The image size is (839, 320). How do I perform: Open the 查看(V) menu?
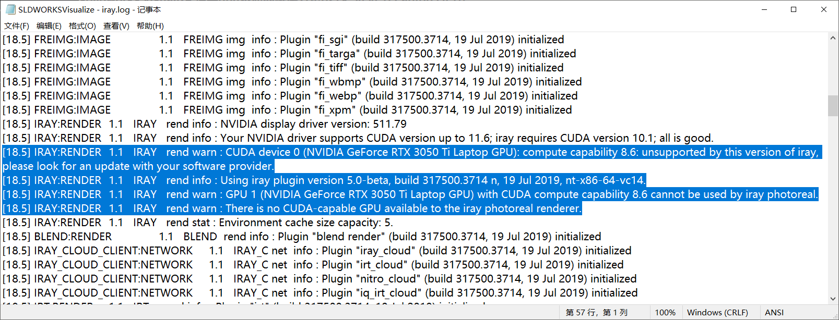[x=116, y=26]
